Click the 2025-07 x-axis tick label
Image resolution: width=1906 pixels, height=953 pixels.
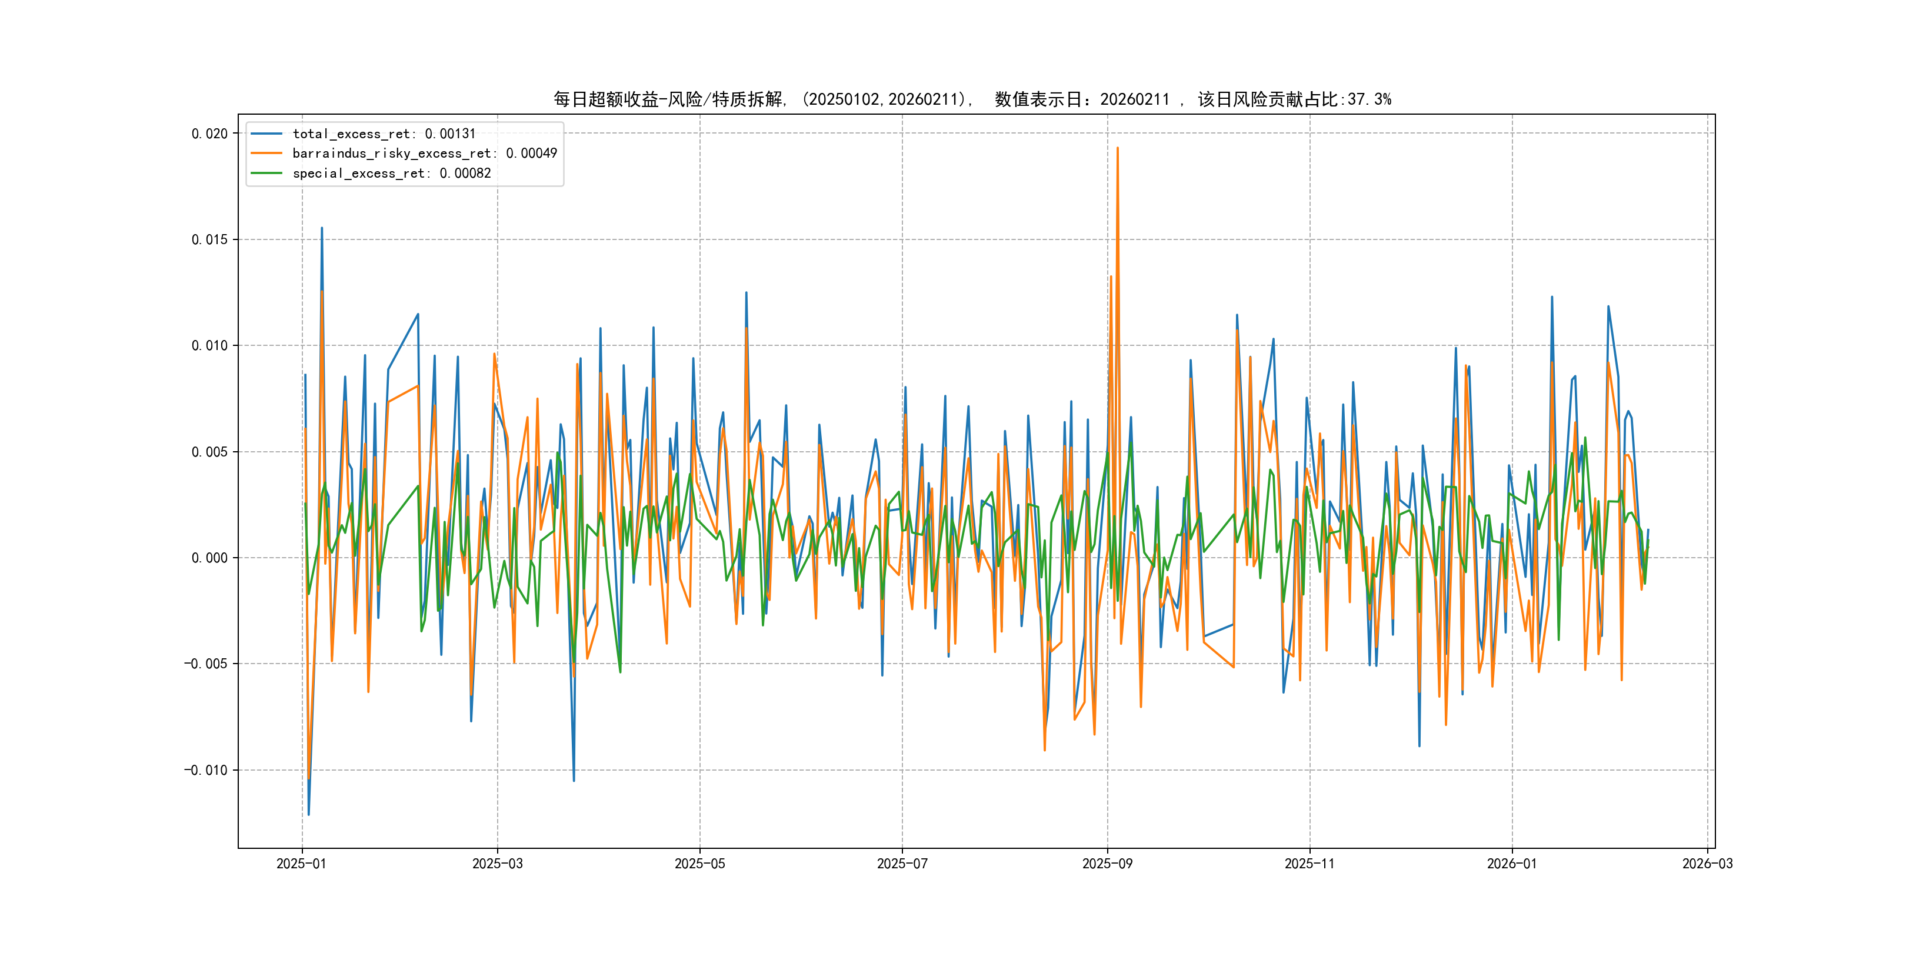click(902, 864)
